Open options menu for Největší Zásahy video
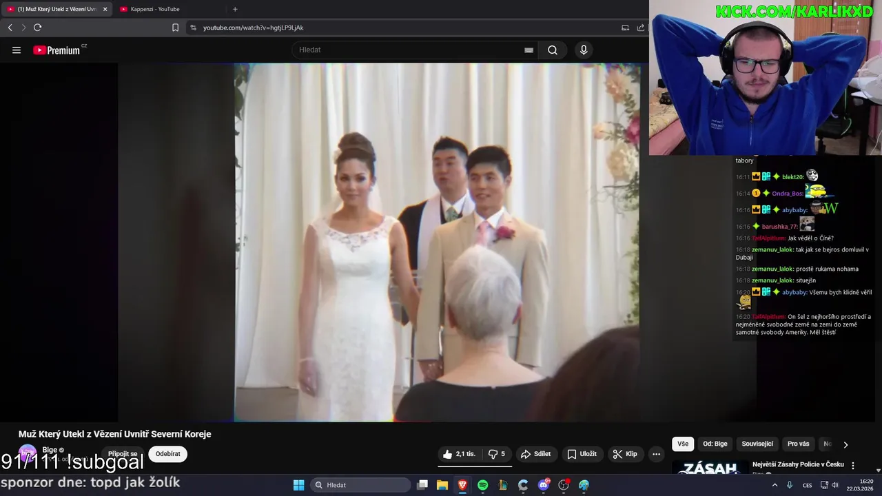This screenshot has width=882, height=496. [853, 466]
